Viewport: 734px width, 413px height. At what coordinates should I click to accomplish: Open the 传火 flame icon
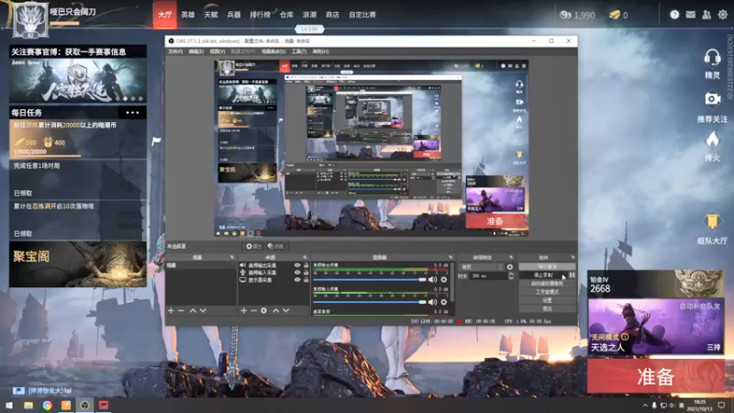pyautogui.click(x=712, y=140)
